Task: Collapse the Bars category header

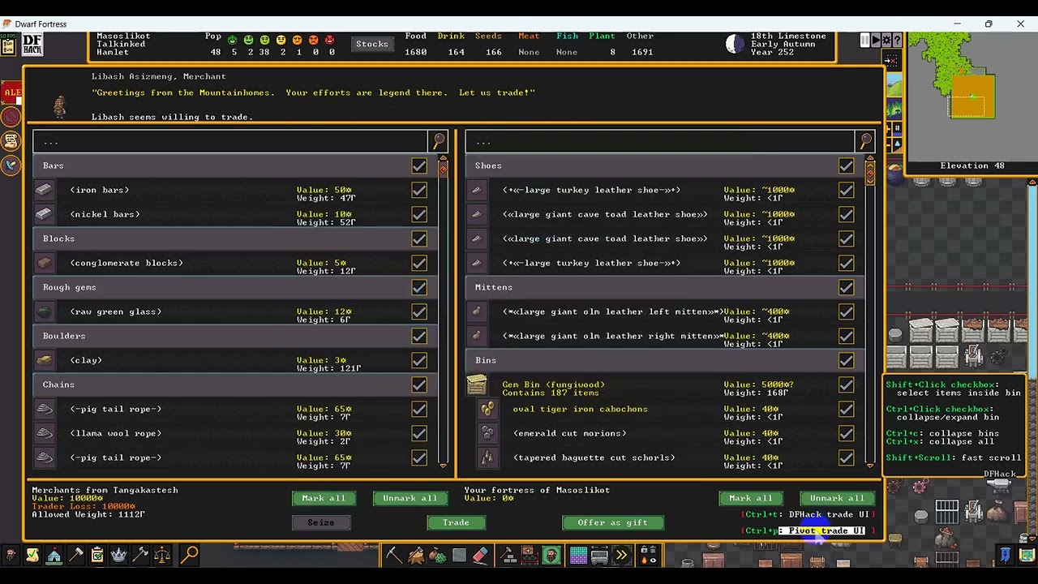Action: coord(235,165)
